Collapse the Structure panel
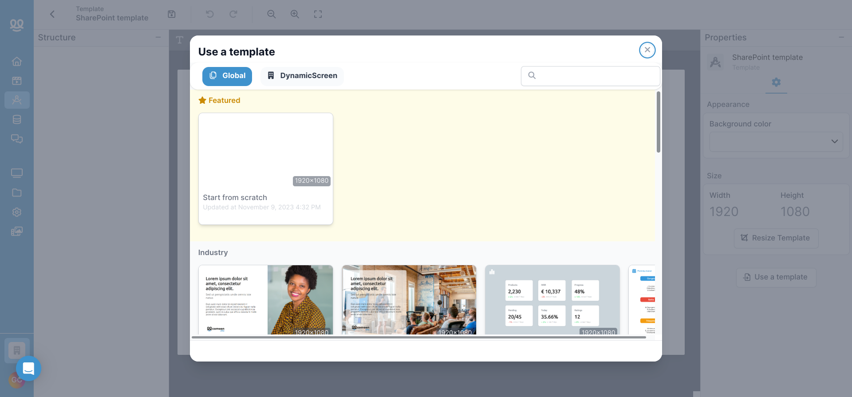 pyautogui.click(x=158, y=37)
